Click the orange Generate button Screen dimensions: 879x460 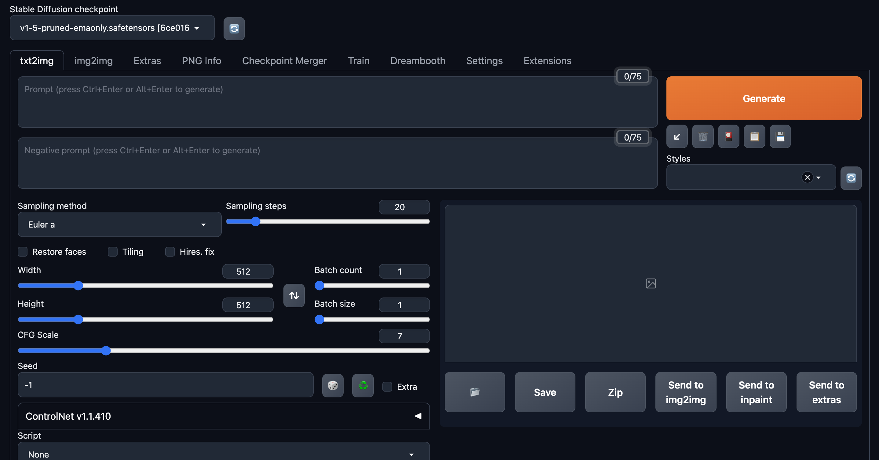click(x=764, y=98)
